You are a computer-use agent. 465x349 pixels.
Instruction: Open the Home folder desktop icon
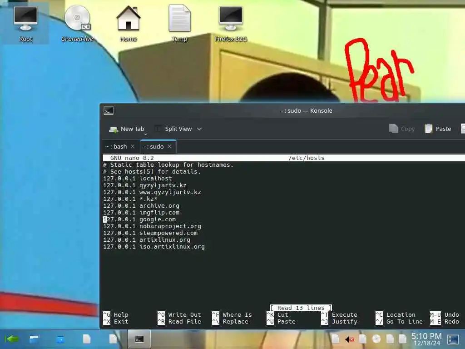coord(128,24)
